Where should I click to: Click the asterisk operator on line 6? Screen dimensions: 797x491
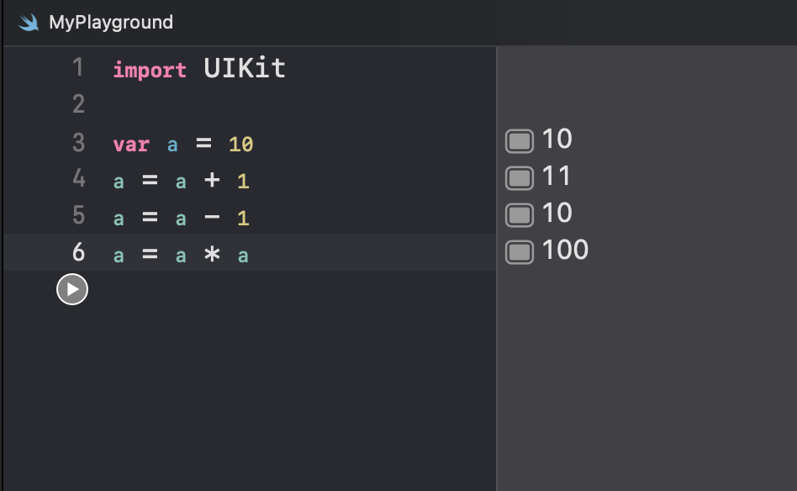(x=212, y=254)
